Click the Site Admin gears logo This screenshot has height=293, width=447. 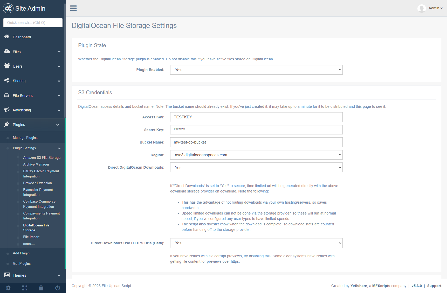(x=8, y=8)
